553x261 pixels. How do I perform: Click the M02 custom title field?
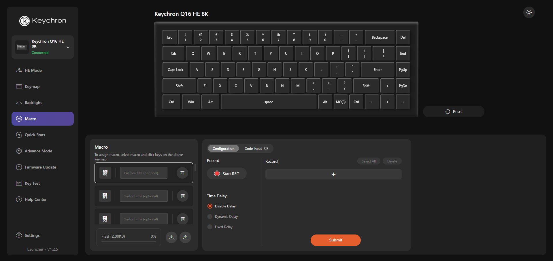coord(144,219)
